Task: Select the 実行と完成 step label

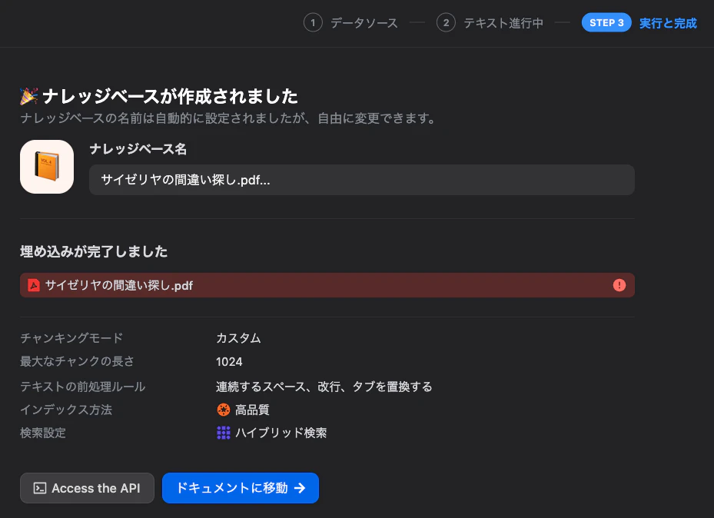Action: (x=668, y=23)
